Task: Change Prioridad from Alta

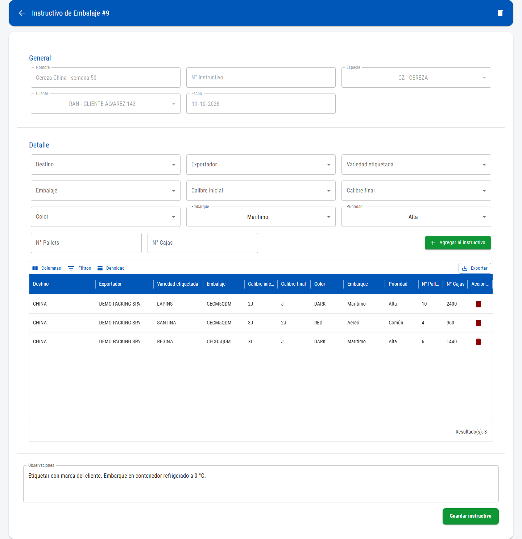Action: tap(416, 217)
